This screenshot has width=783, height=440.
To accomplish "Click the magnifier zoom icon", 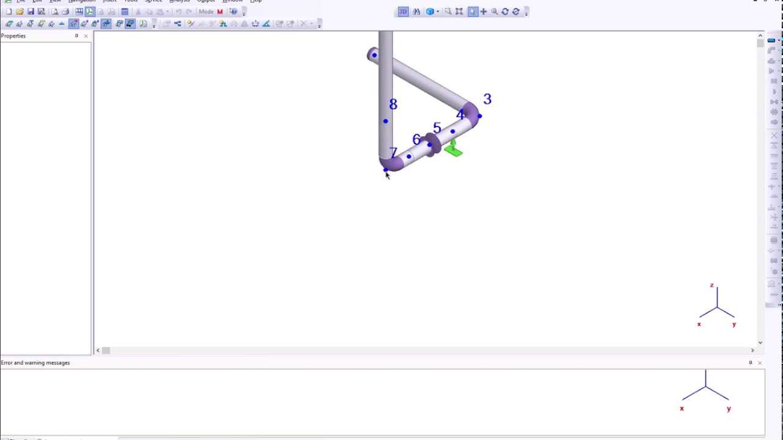I will tap(494, 12).
